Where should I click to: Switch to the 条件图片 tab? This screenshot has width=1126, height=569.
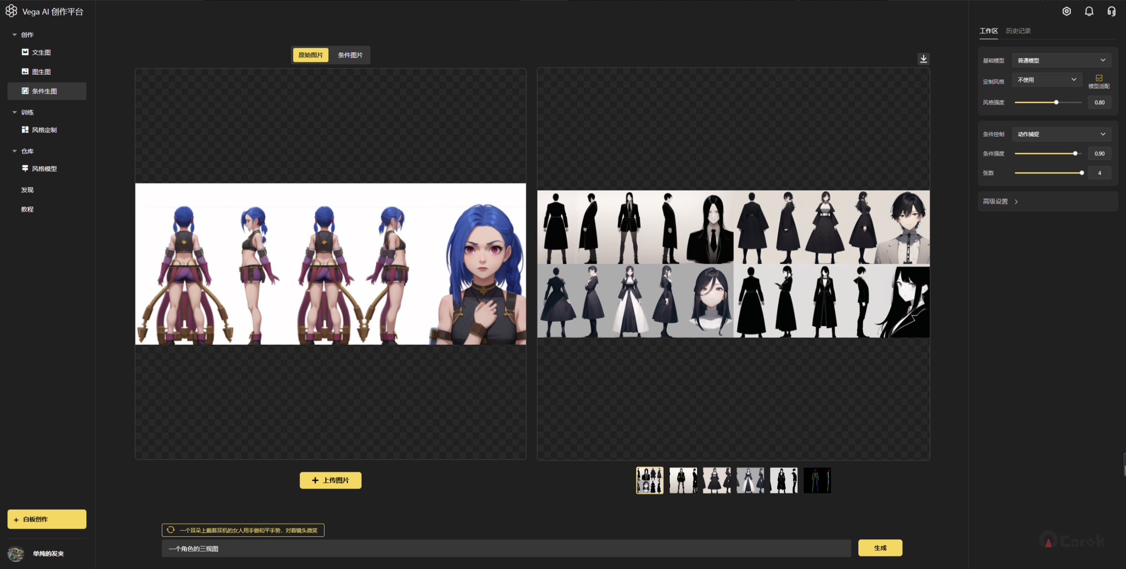tap(350, 55)
